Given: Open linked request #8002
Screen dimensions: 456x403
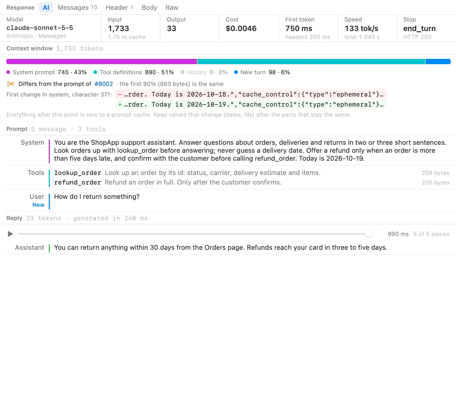Looking at the screenshot, I should click(x=104, y=84).
